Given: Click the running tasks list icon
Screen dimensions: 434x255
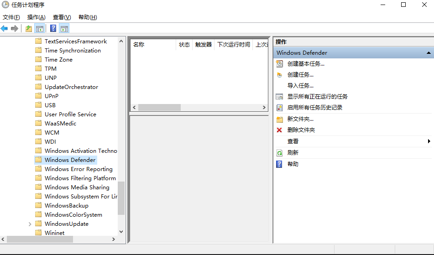Looking at the screenshot, I should point(280,97).
